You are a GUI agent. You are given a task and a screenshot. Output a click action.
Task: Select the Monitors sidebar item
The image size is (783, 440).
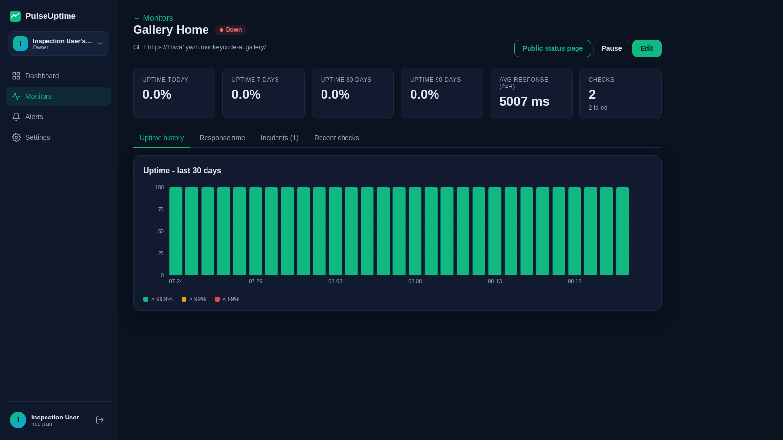click(x=58, y=96)
